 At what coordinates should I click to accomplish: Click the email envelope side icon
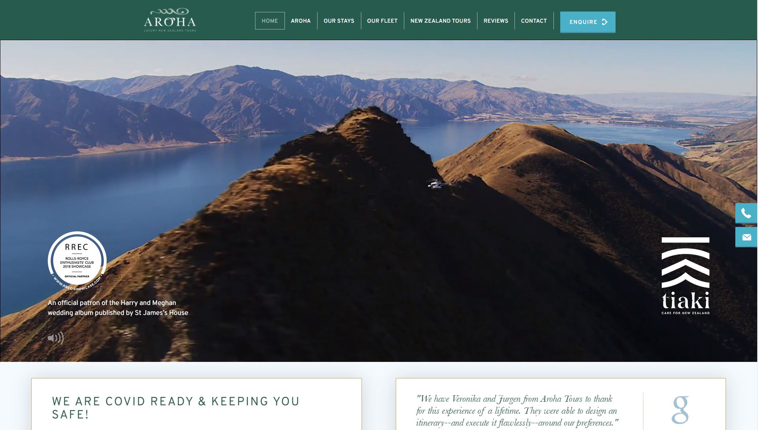[x=746, y=237]
